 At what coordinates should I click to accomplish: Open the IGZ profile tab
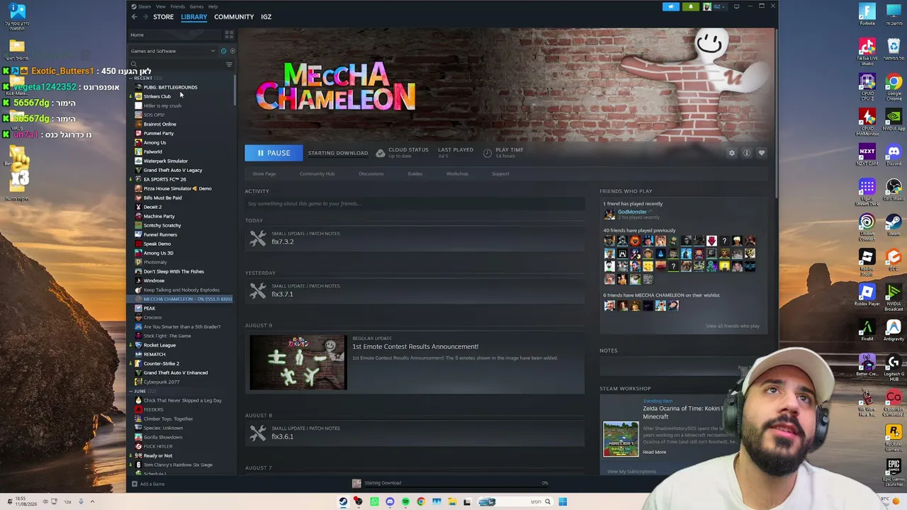point(266,17)
